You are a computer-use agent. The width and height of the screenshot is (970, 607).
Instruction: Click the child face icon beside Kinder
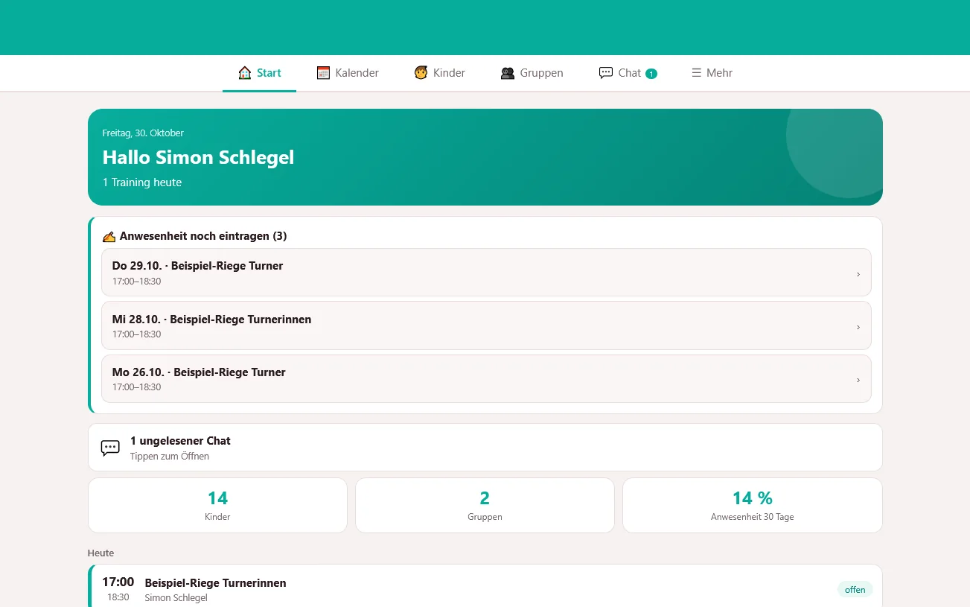pos(421,73)
